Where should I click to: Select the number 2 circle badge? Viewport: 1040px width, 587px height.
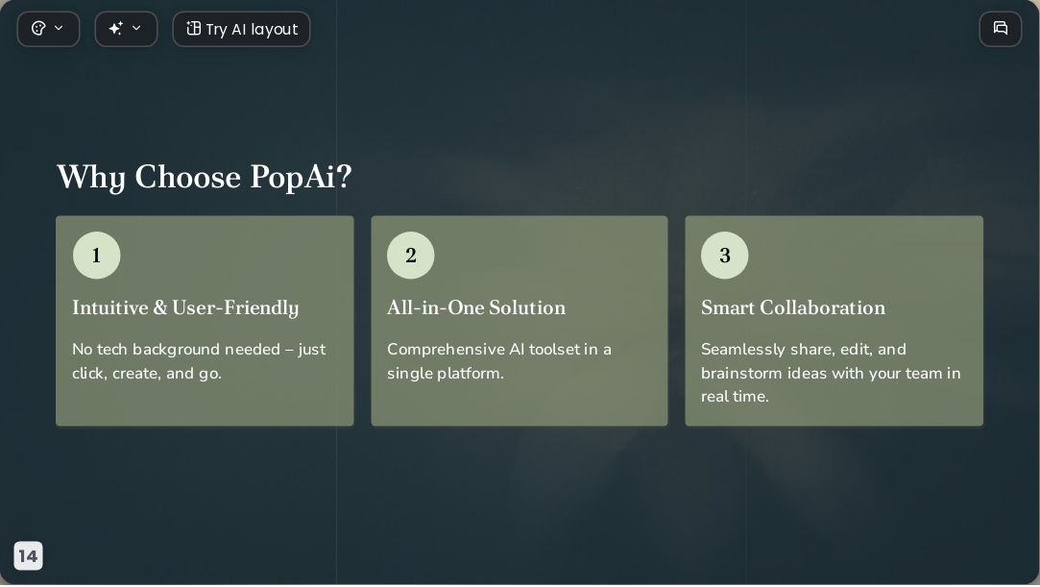click(411, 256)
